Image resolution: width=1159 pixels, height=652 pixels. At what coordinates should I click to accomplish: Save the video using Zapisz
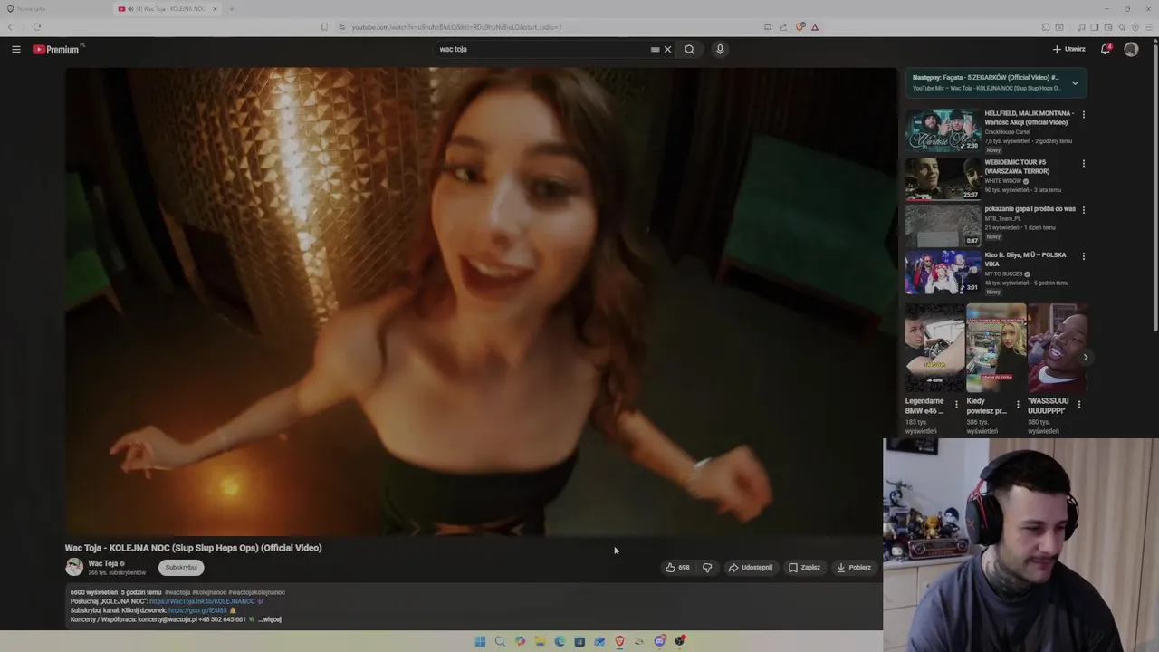click(x=804, y=568)
